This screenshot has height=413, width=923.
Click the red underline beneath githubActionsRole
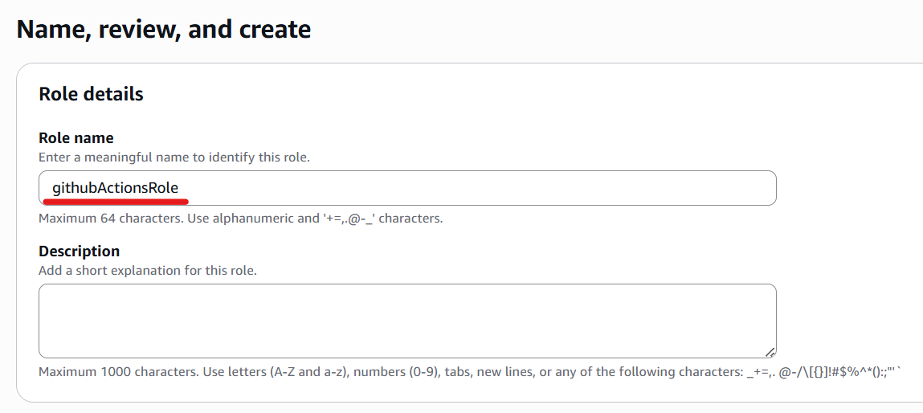[x=116, y=200]
